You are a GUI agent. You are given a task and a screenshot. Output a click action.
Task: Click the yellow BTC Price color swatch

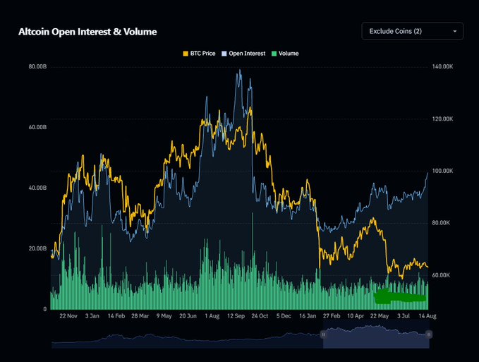(186, 54)
